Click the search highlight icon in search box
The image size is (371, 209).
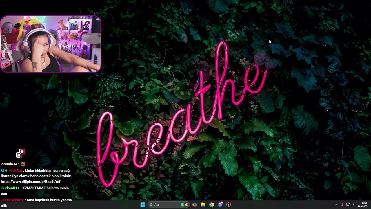[185, 205]
